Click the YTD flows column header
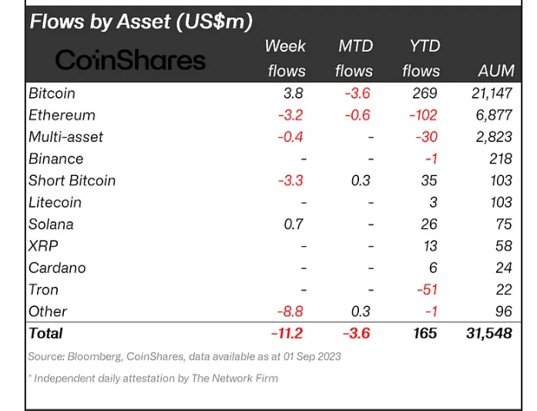The width and height of the screenshot is (537, 411). point(421,58)
